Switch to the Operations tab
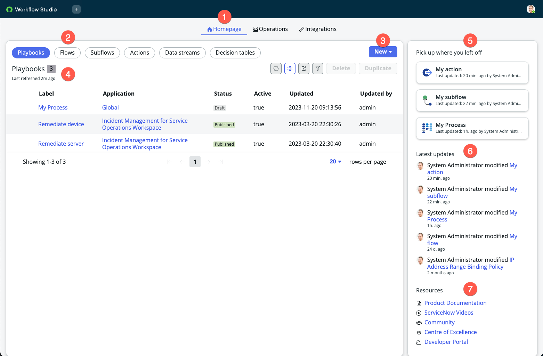Screen dimensions: 543x356 pyautogui.click(x=270, y=29)
